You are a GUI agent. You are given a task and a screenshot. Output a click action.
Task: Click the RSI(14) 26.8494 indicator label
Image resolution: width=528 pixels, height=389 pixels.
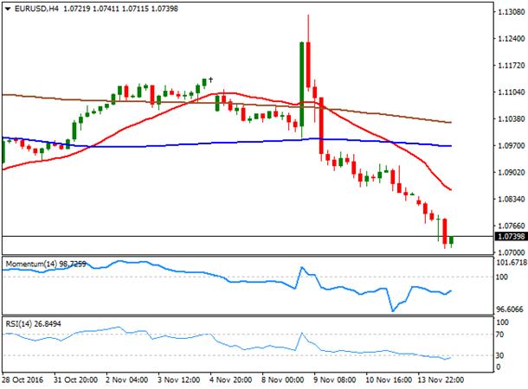point(34,324)
